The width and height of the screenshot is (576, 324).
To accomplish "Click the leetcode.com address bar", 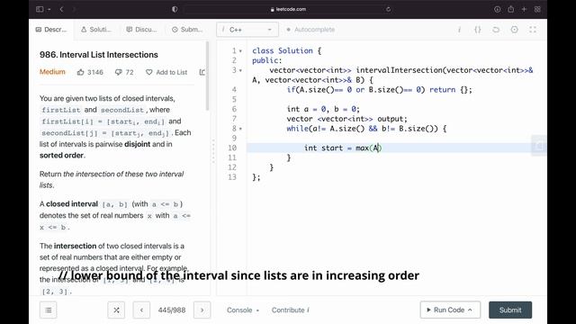I will click(288, 9).
